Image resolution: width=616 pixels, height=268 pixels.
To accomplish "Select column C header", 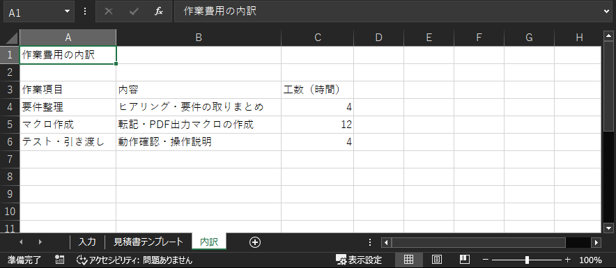I will click(318, 38).
